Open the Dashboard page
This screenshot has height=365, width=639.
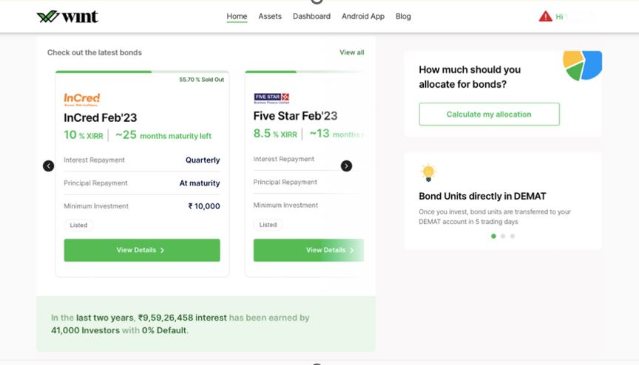[x=311, y=16]
